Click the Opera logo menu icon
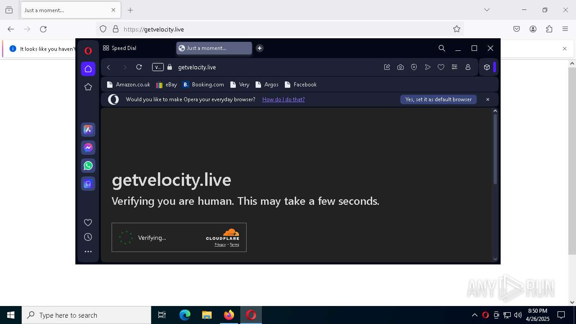Viewport: 576px width, 324px height. (x=88, y=51)
